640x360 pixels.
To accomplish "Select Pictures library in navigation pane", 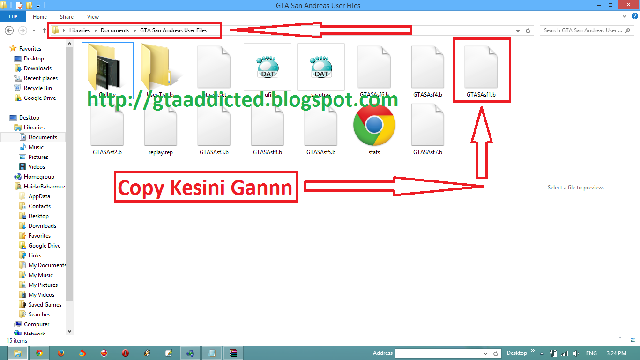I will point(38,157).
